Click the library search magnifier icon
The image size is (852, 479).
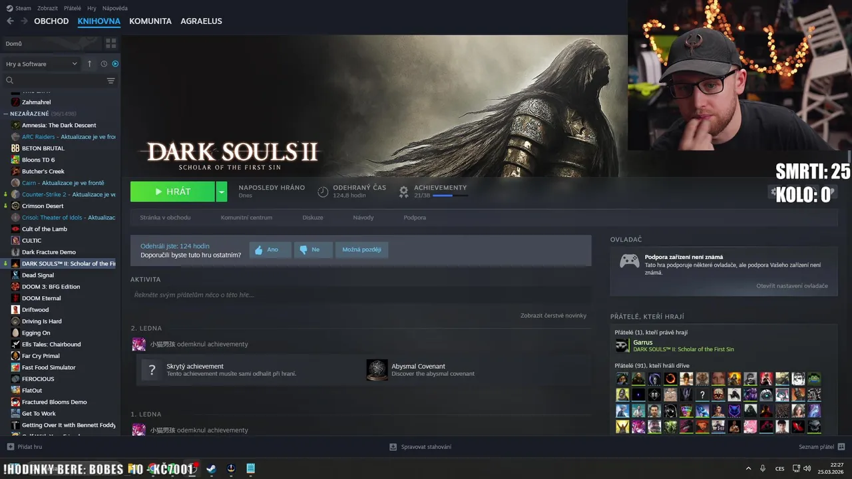coord(10,80)
